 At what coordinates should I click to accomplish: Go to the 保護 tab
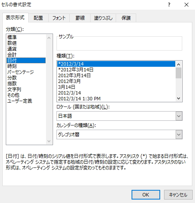click(x=126, y=18)
